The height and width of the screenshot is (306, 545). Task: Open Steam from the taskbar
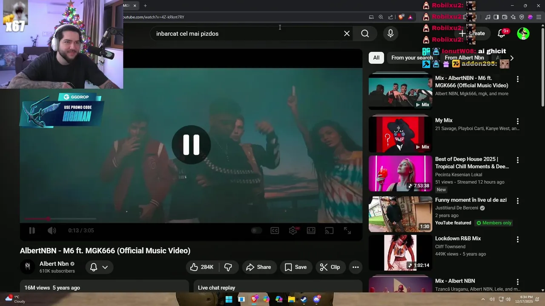304,299
